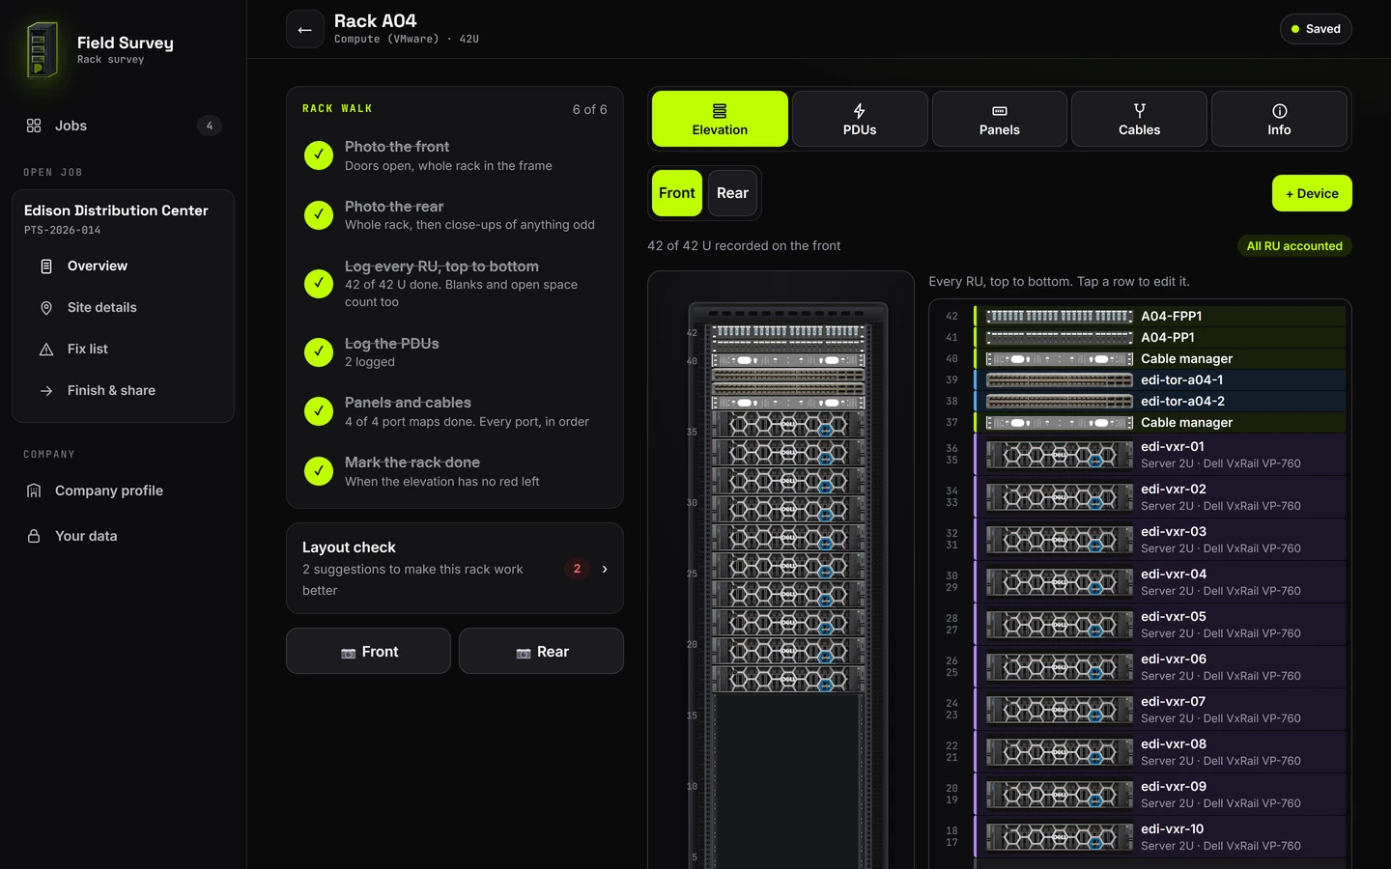1391x869 pixels.
Task: Switch to the Rear elevation view
Action: (732, 193)
